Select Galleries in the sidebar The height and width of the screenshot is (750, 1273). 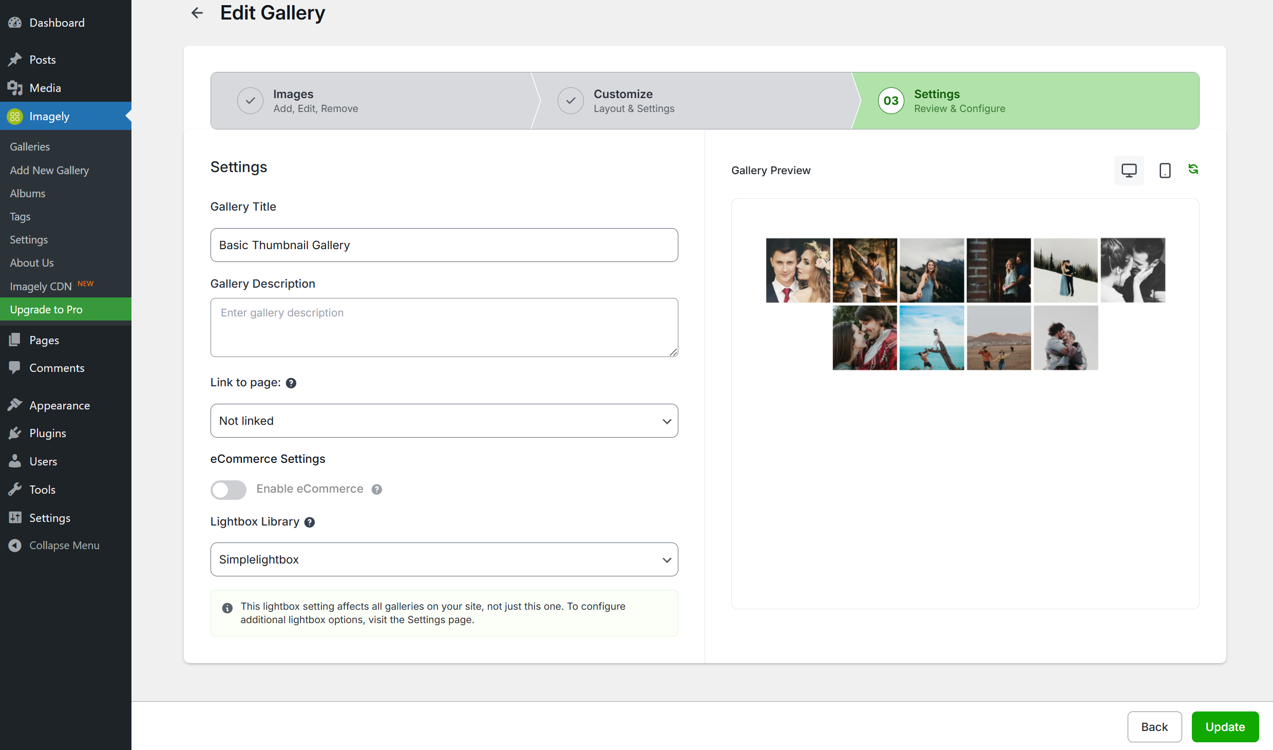29,146
